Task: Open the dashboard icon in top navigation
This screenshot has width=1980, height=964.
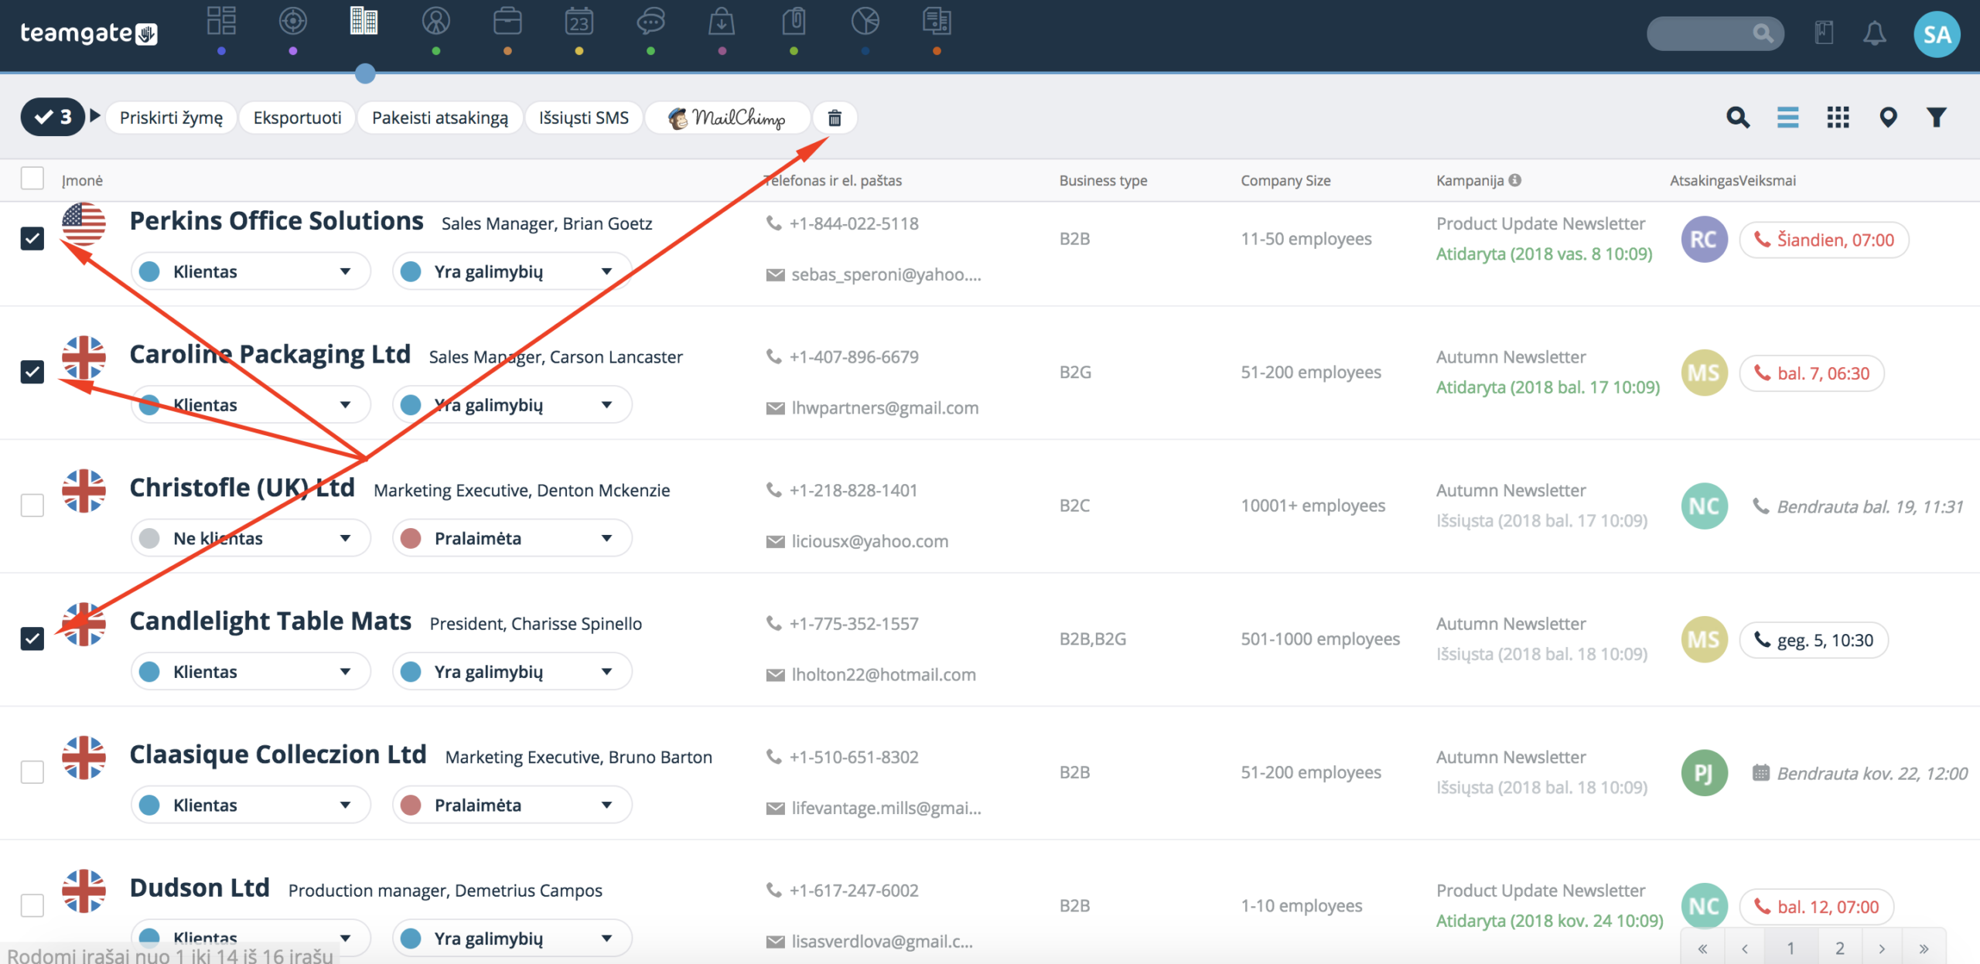Action: 221,22
